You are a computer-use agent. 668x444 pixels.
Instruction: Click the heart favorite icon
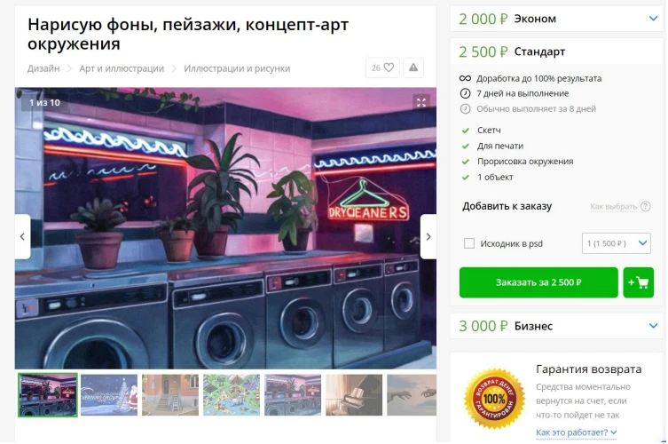[x=389, y=67]
